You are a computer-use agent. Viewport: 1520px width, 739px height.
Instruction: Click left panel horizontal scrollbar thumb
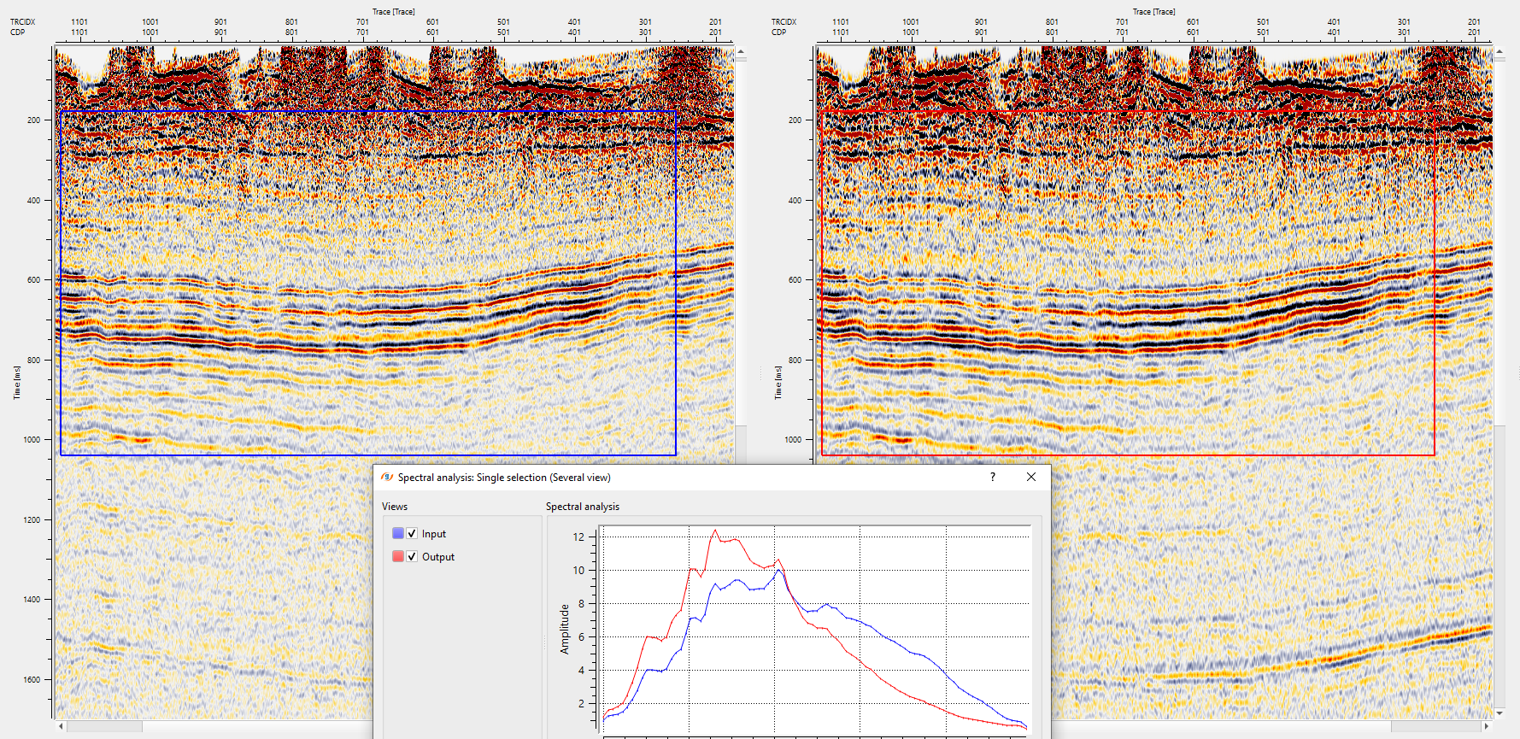[x=104, y=726]
